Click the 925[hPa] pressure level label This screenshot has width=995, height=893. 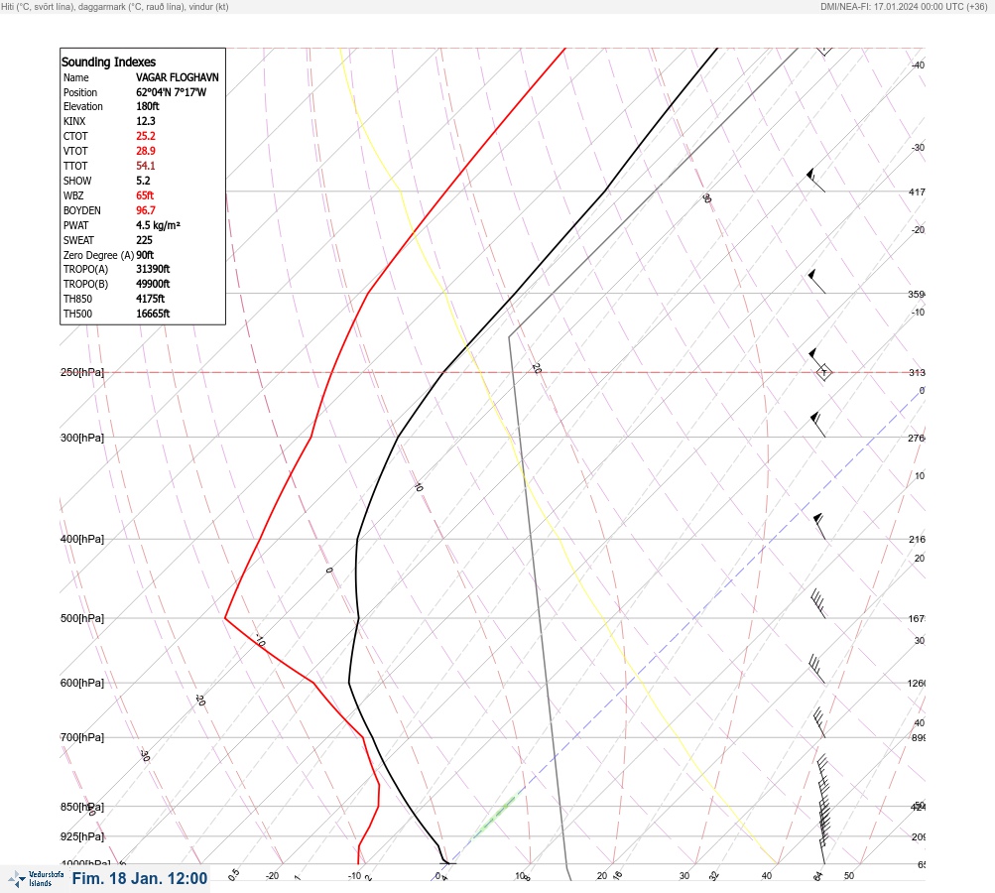point(82,836)
